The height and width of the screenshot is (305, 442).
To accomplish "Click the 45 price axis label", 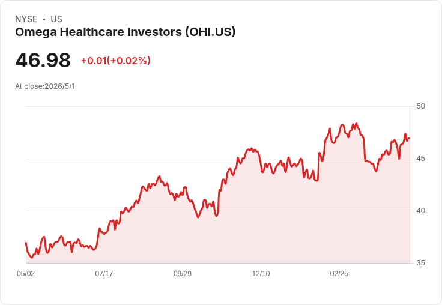I will click(420, 159).
